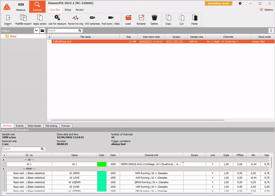Click the Channels column header

click(228, 37)
